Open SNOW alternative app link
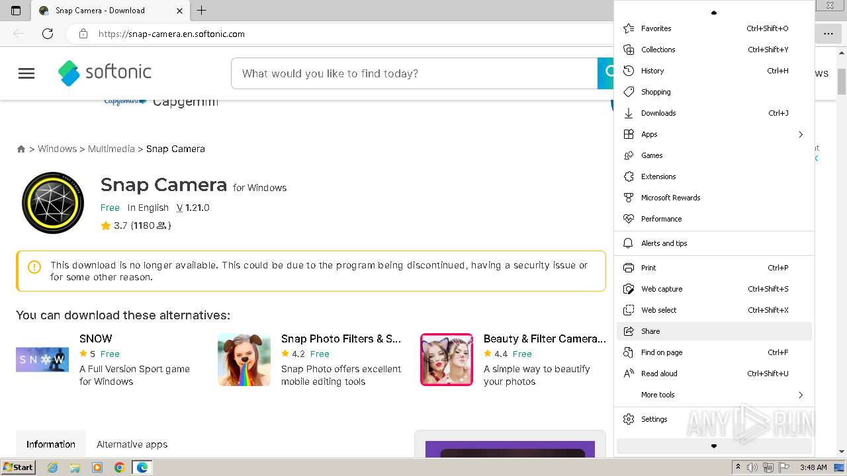Image resolution: width=847 pixels, height=476 pixels. point(96,338)
